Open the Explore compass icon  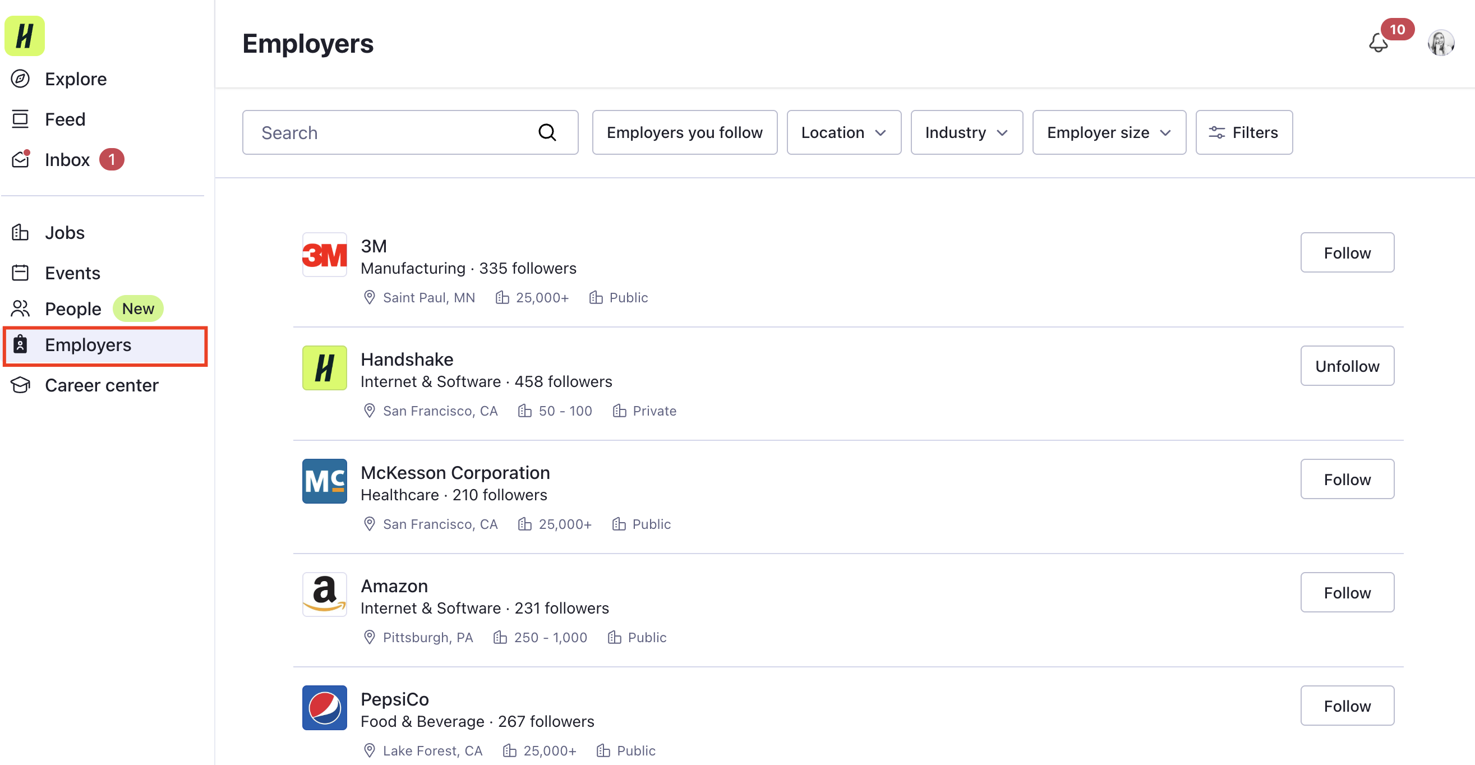coord(20,79)
